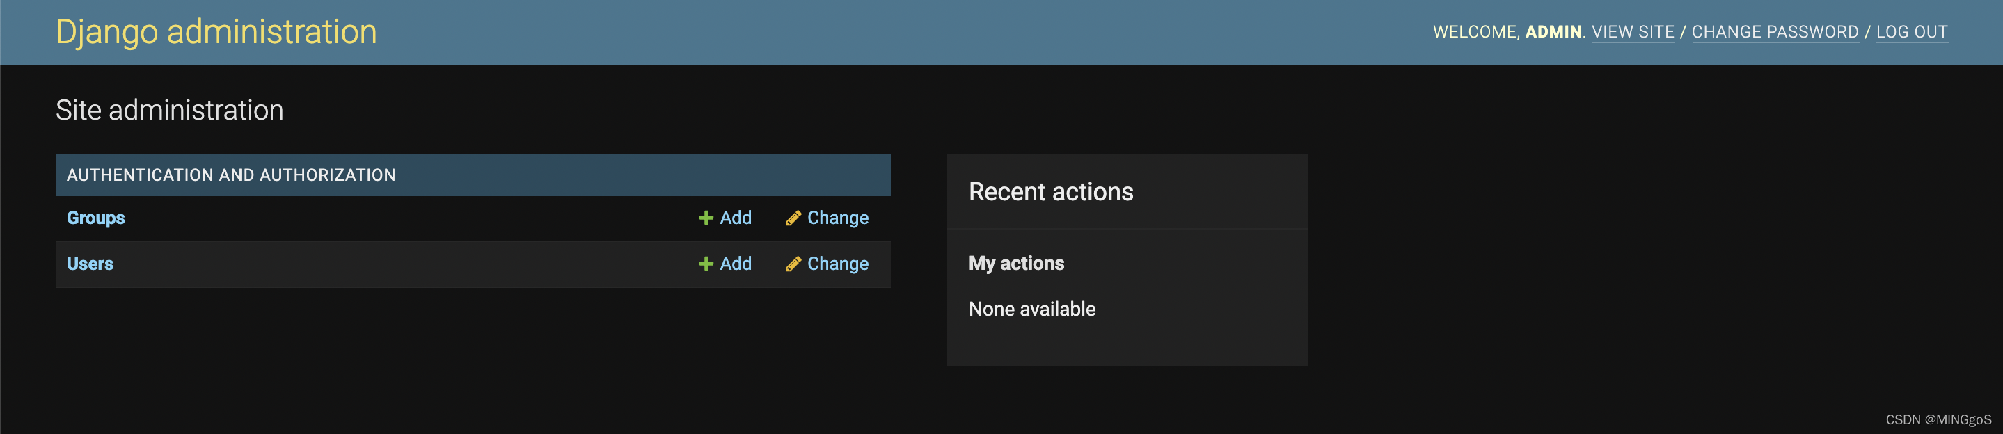Click Change link text for Groups
The width and height of the screenshot is (2003, 434).
coord(837,218)
